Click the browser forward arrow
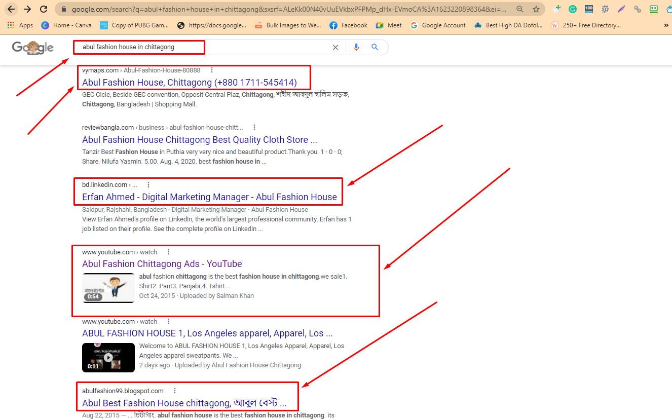The height and width of the screenshot is (420, 672). click(x=27, y=9)
